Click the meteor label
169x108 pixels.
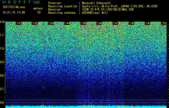[x=38, y=8]
